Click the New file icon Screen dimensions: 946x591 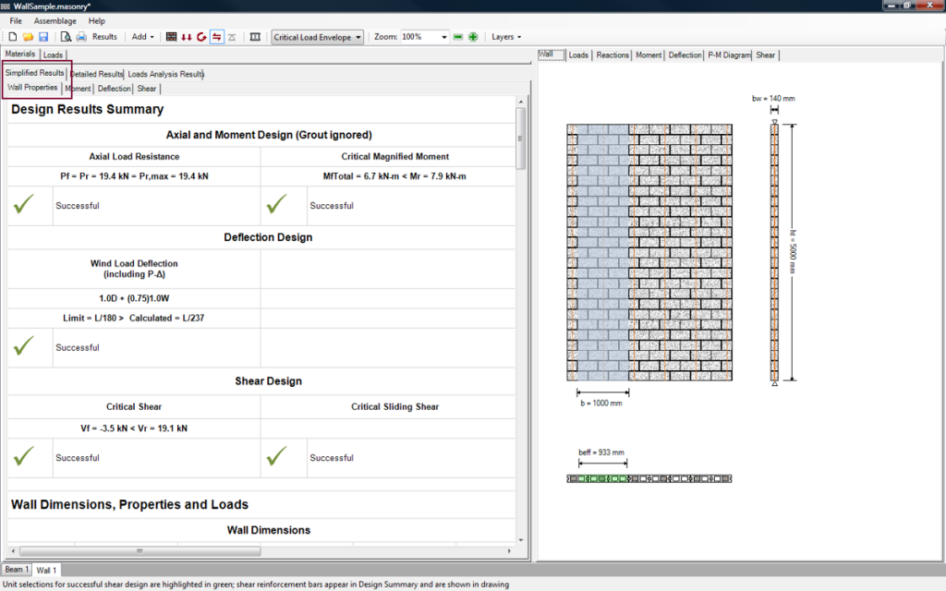point(13,37)
